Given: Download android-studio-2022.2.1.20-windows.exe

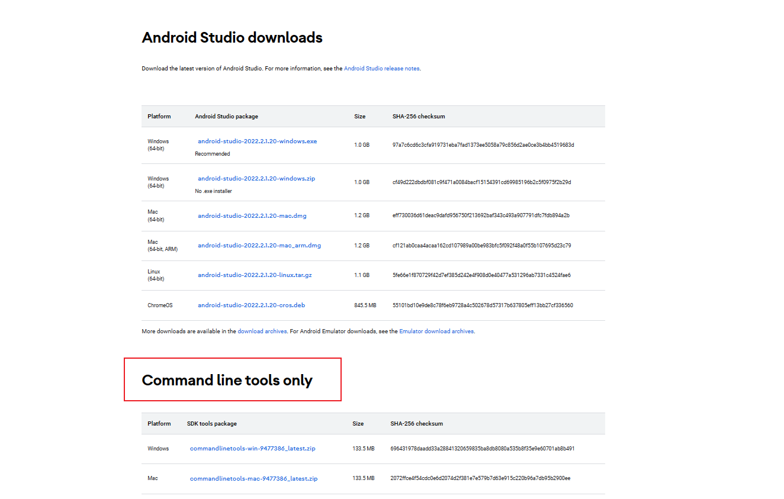Looking at the screenshot, I should pos(257,141).
